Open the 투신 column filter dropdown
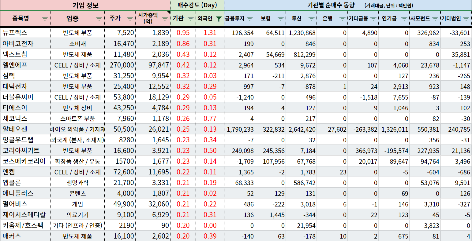Image resolution: width=472 pixels, height=241 pixels. (x=312, y=19)
